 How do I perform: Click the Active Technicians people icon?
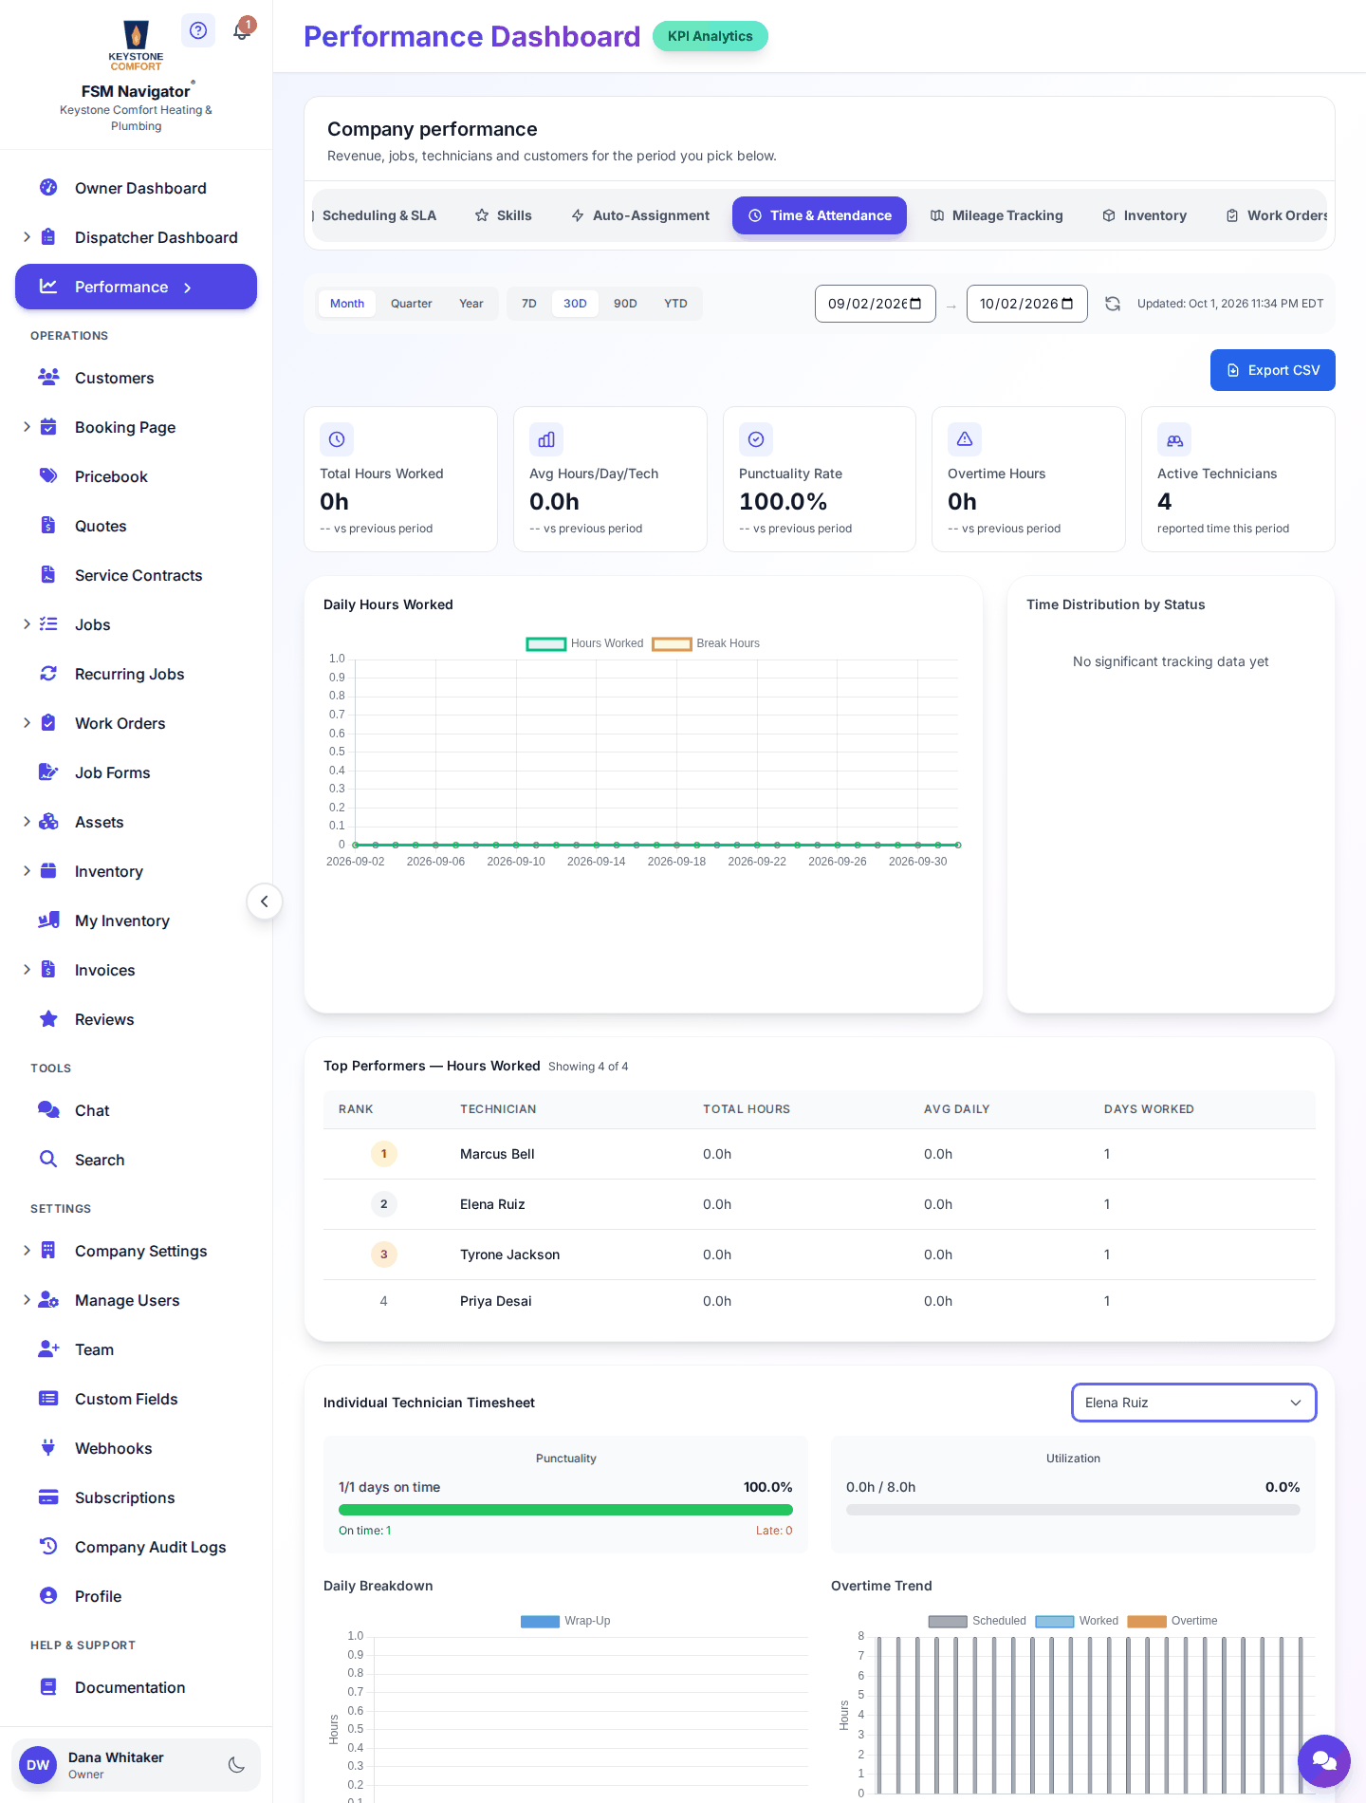1174,439
